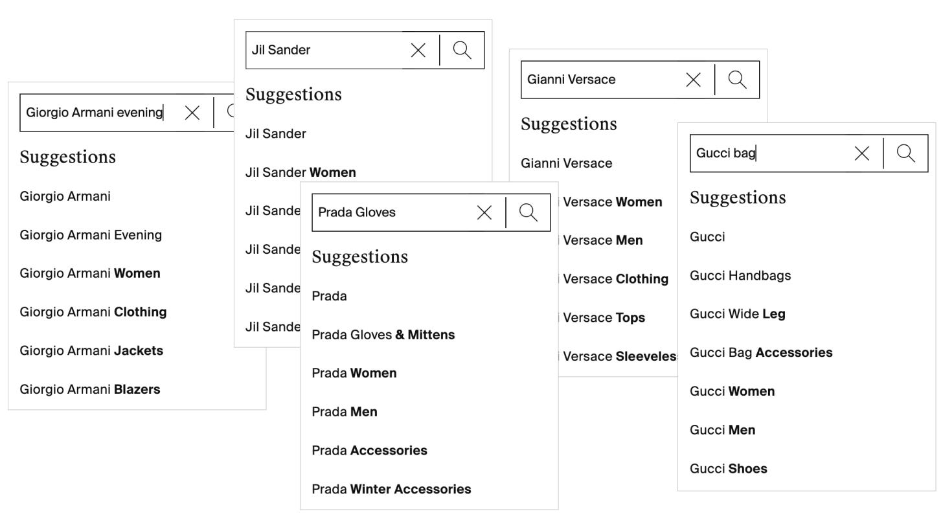Pick the Giorgio Armani Blazers suggestion
Screen dimensions: 943x531
click(x=90, y=390)
